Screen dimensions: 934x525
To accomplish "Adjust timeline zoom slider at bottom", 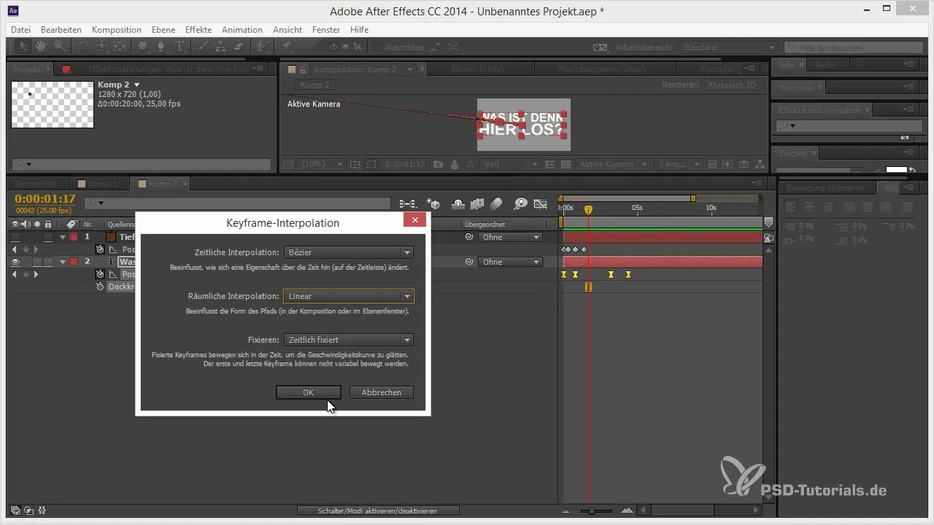I will click(x=592, y=511).
